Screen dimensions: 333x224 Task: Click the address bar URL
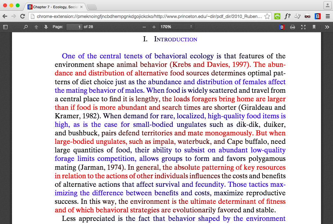[149, 16]
